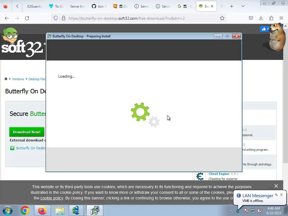
Task: Open a new tab with the plus button
Action: tap(232, 6)
